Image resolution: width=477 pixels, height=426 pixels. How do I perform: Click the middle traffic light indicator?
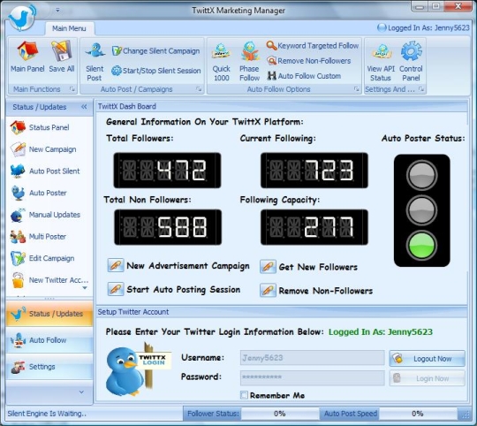point(421,210)
